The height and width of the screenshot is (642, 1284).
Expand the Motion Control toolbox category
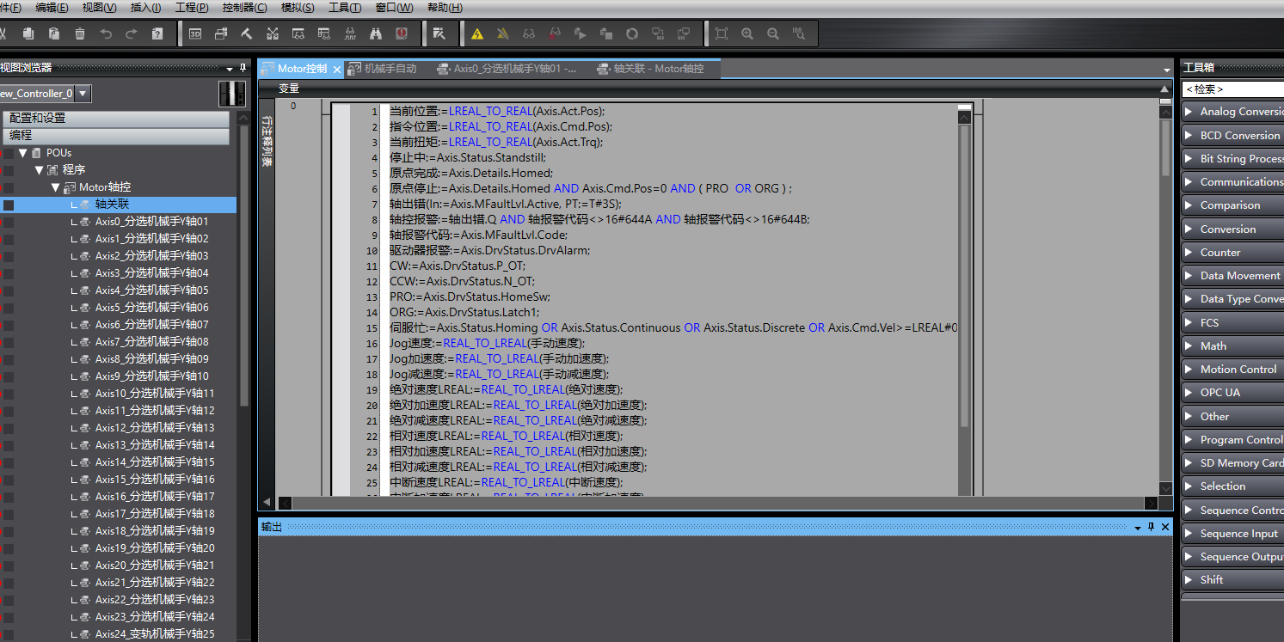click(1189, 370)
